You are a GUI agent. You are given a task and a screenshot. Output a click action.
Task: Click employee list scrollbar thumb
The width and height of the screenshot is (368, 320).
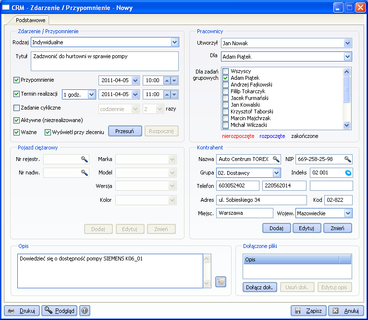[347, 89]
